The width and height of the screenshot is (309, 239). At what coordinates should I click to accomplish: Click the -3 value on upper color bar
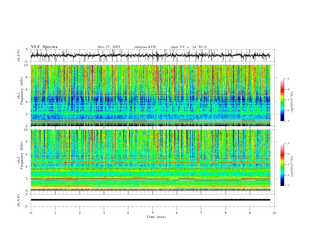[x=288, y=79]
